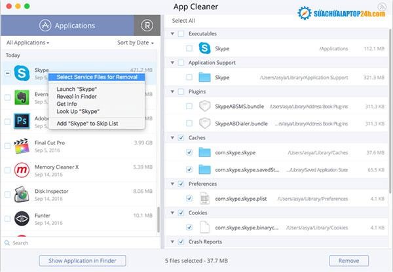Screen dimensions: 393x272
Task: Open the All Applications filter dropdown
Action: coord(28,42)
